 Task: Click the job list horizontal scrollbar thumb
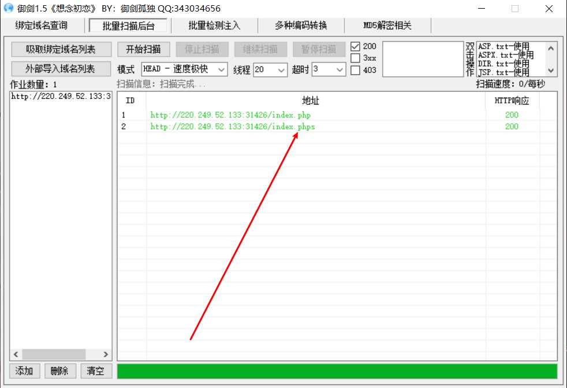click(54, 354)
